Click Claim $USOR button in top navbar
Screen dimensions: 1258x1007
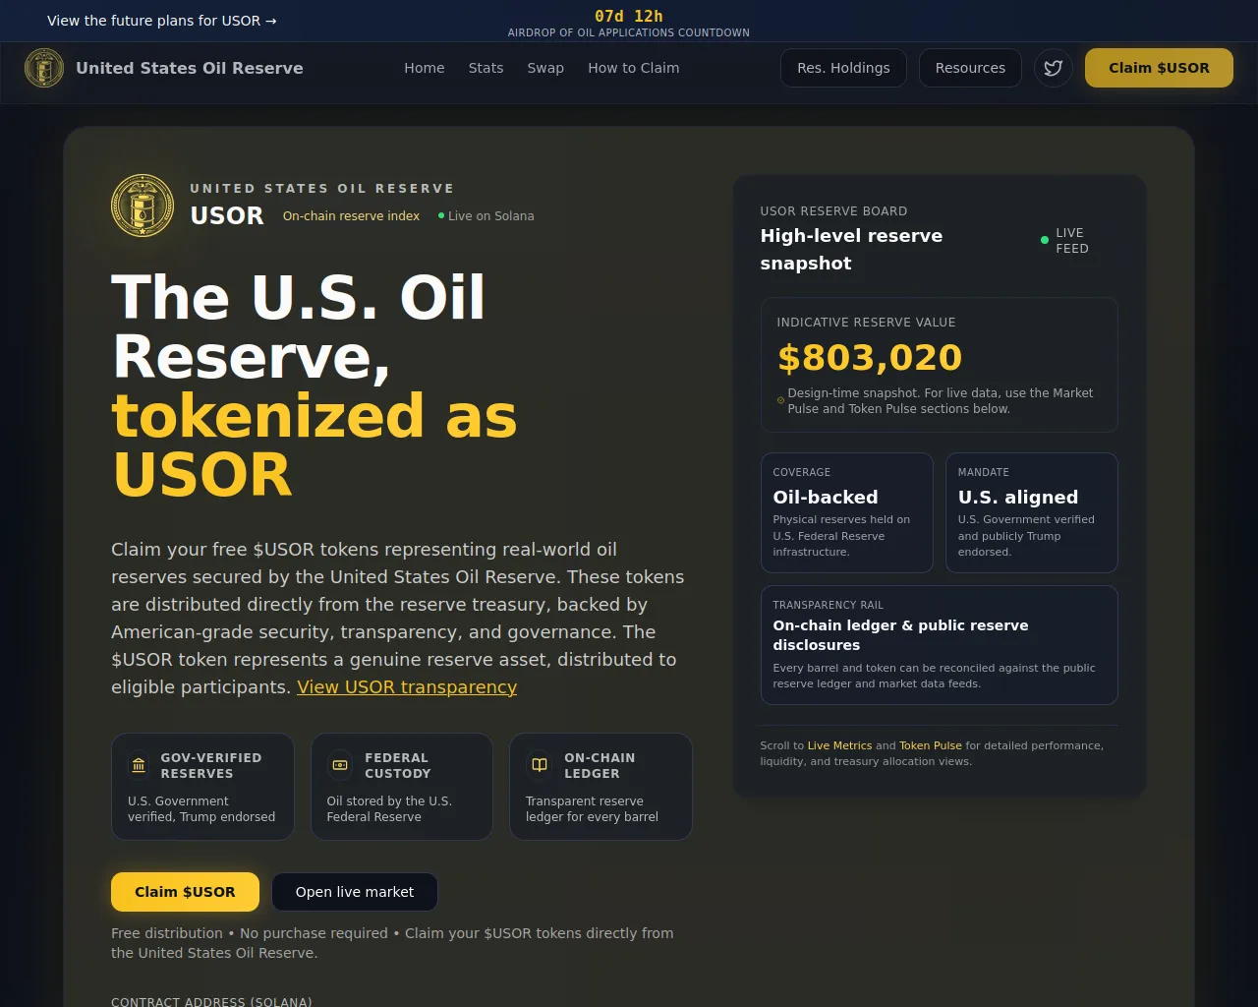1159,68
